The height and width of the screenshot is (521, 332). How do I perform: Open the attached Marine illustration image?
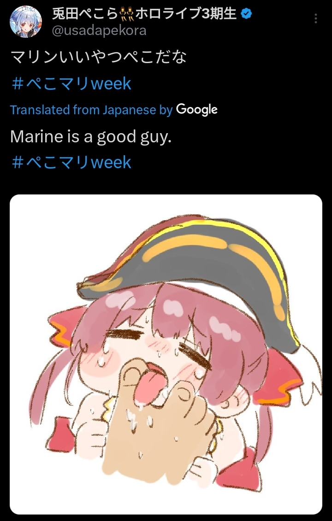[166, 354]
